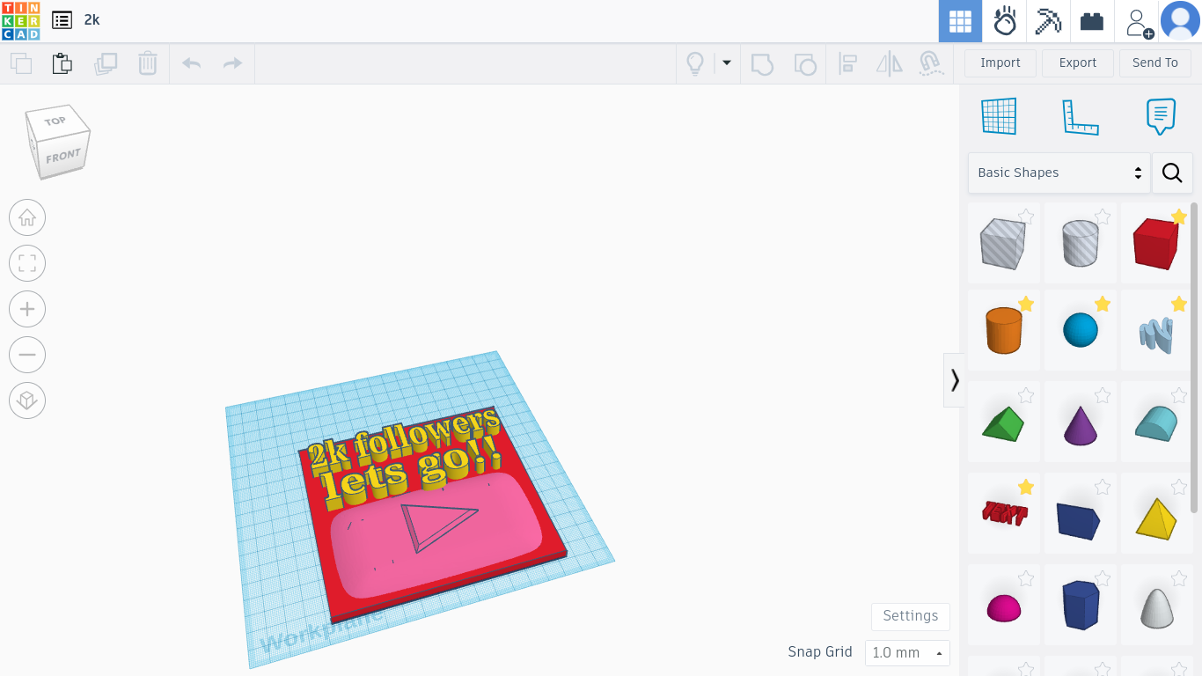Toggle favorite star on Scribble shape

(x=1179, y=304)
